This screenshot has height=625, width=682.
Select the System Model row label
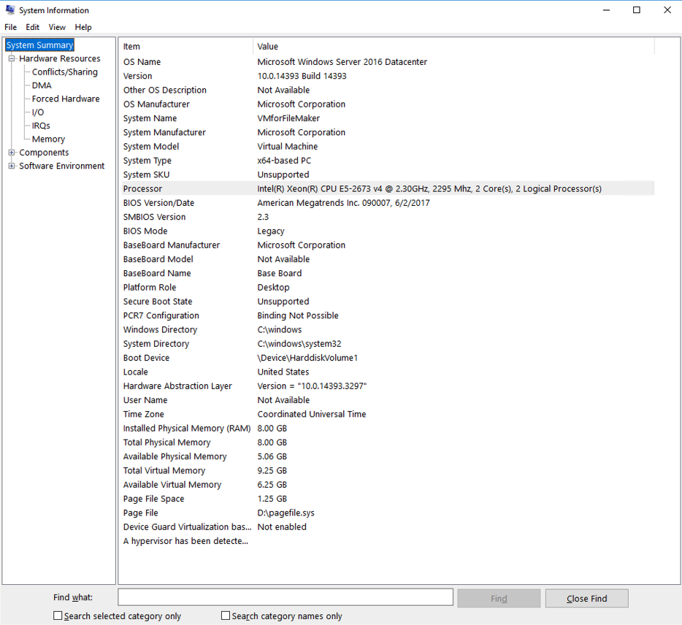click(151, 146)
